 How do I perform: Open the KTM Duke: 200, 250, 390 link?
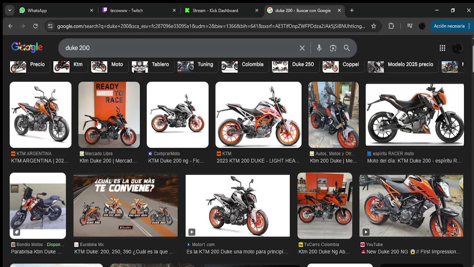(124, 251)
